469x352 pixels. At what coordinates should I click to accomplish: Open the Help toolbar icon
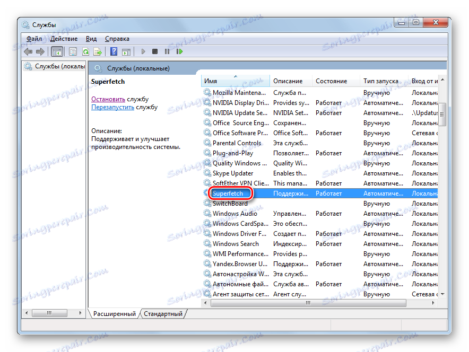(114, 51)
